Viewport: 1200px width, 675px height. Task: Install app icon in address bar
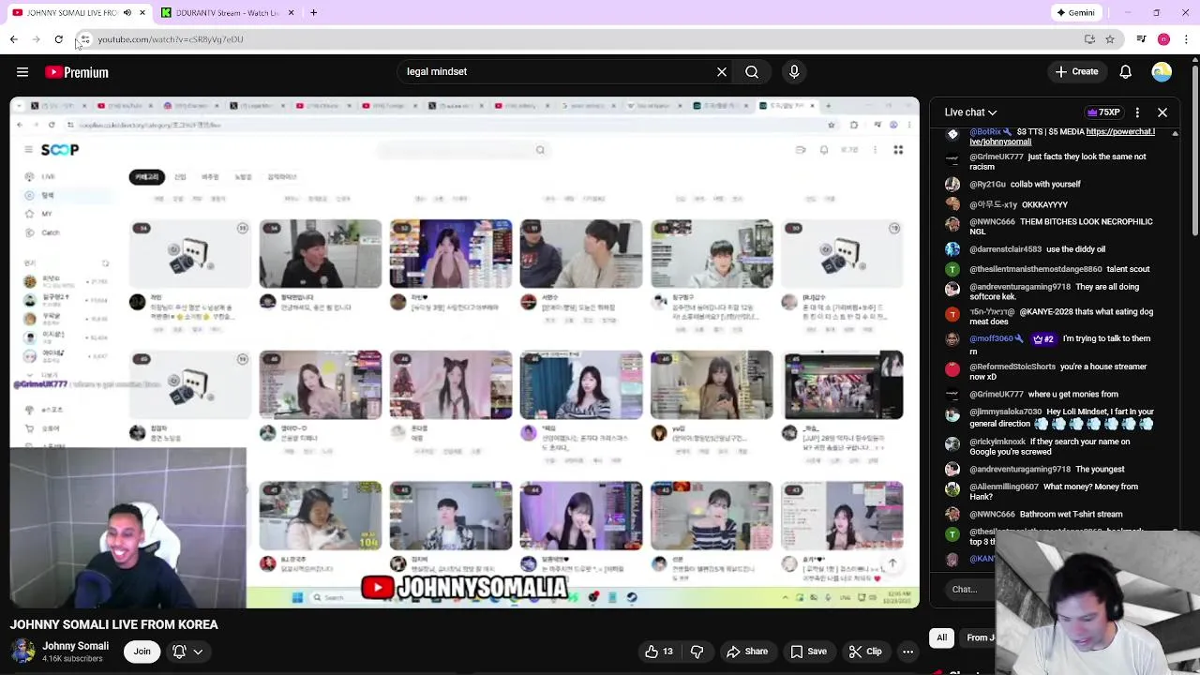coord(1089,39)
